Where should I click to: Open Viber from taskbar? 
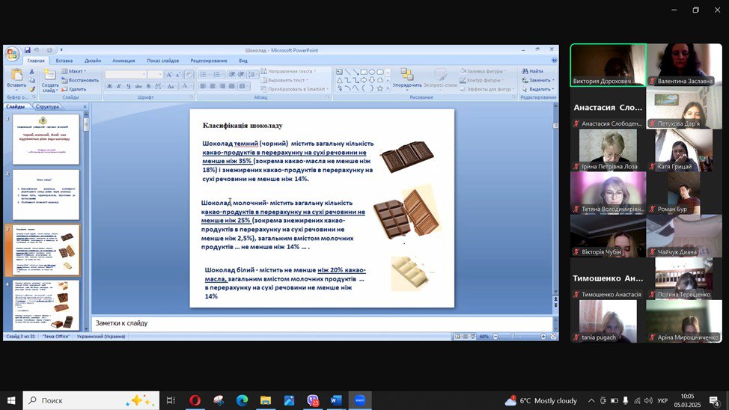[x=312, y=400]
